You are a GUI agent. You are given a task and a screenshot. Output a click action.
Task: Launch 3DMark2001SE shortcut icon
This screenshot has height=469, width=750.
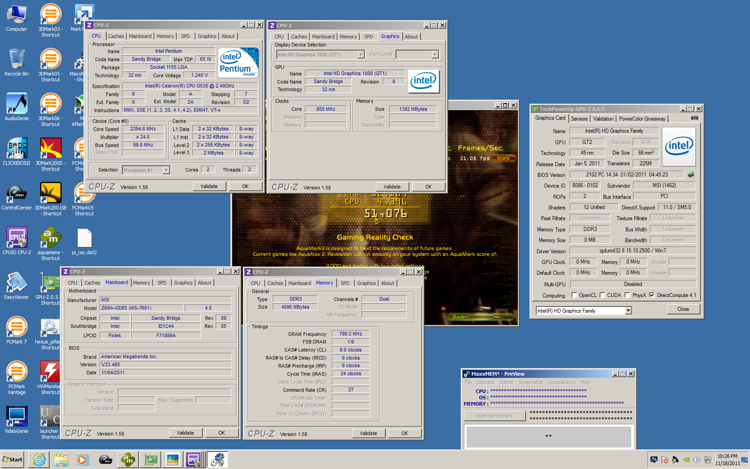click(x=50, y=199)
